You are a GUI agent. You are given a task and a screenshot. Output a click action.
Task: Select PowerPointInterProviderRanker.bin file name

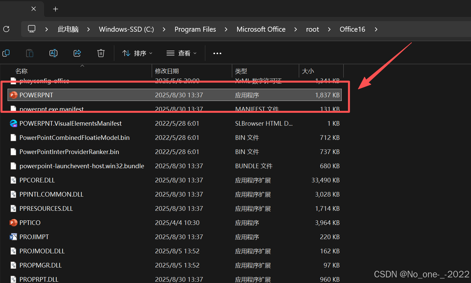pyautogui.click(x=69, y=152)
